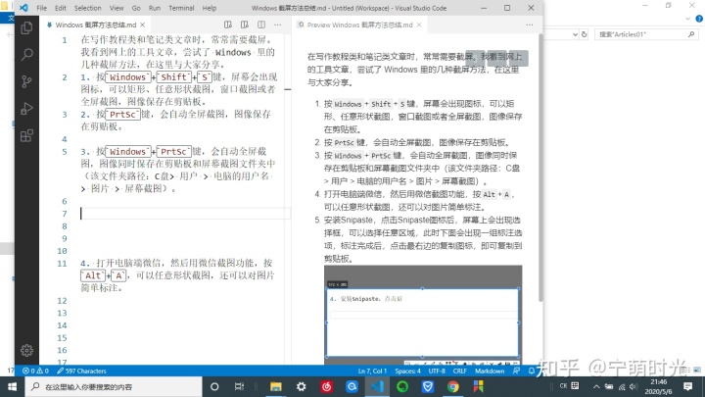Open the Source Control view
The height and width of the screenshot is (397, 705).
pos(26,81)
